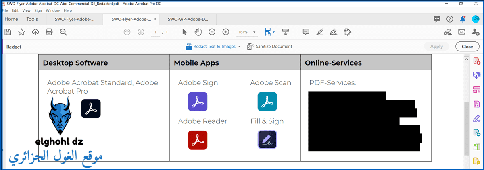The image size is (484, 170).
Task: Click the vertical scrollbar thumb
Action: coord(467,128)
